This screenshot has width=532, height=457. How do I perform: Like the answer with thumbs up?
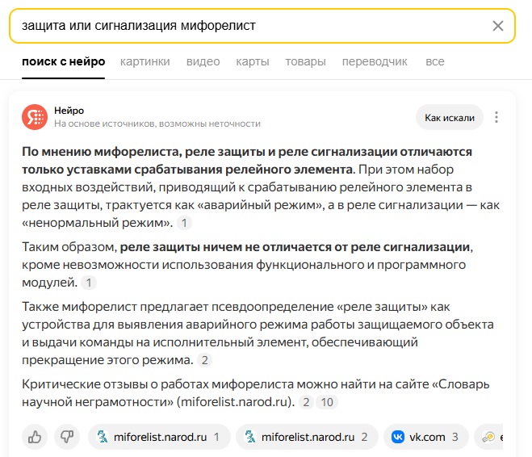[35, 437]
